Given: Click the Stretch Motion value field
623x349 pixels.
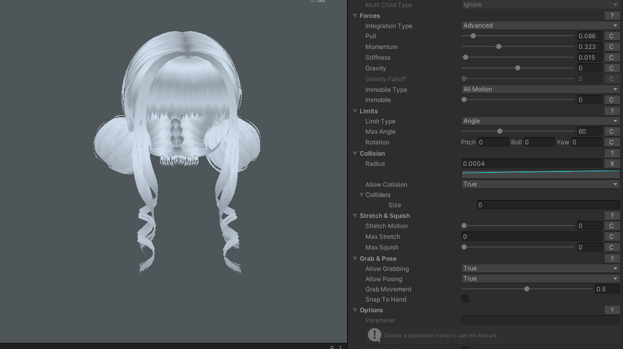Looking at the screenshot, I should pos(589,226).
